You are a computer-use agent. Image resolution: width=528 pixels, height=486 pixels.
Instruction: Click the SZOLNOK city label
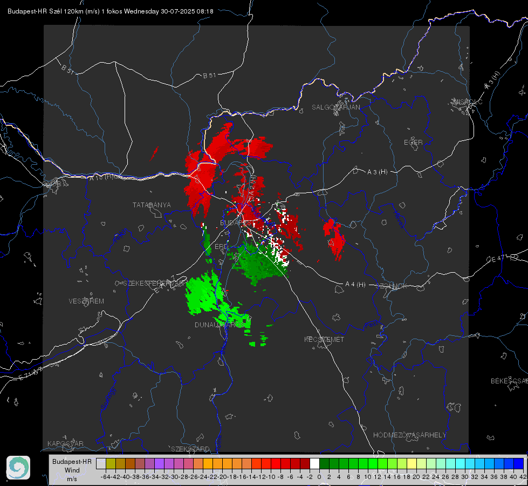coord(392,286)
